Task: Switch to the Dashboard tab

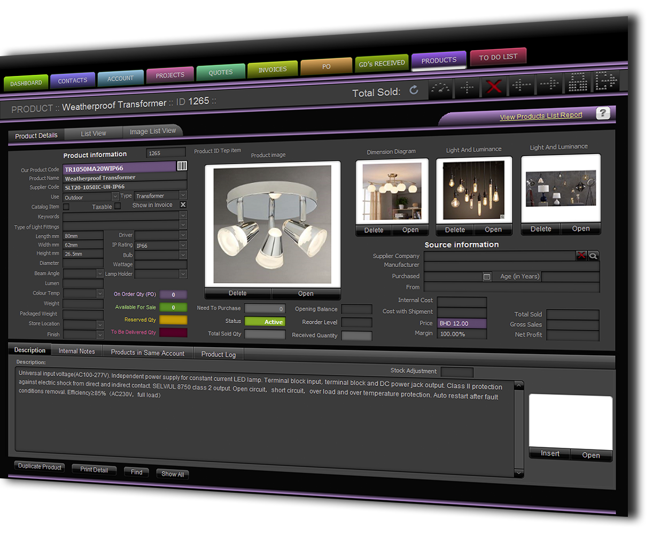Action: (26, 83)
